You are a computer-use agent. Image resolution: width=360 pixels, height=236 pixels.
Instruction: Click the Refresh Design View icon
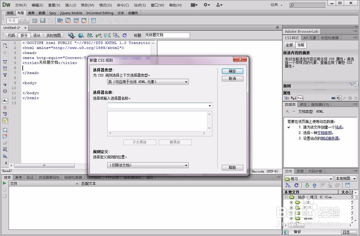tap(124, 35)
